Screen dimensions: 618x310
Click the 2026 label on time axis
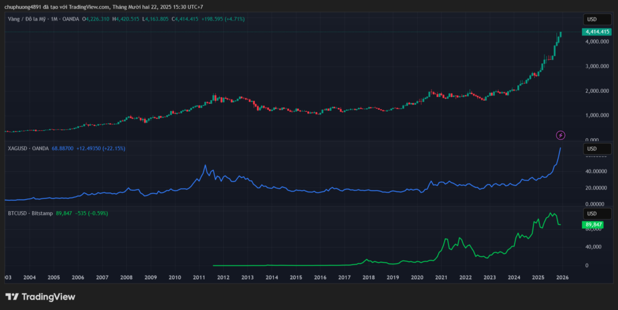(562, 277)
